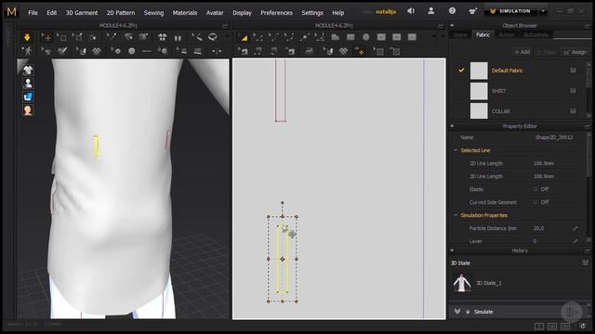Screen dimensions: 595x334
Task: Collapse the Object Browser panel arrow
Action: (x=452, y=26)
